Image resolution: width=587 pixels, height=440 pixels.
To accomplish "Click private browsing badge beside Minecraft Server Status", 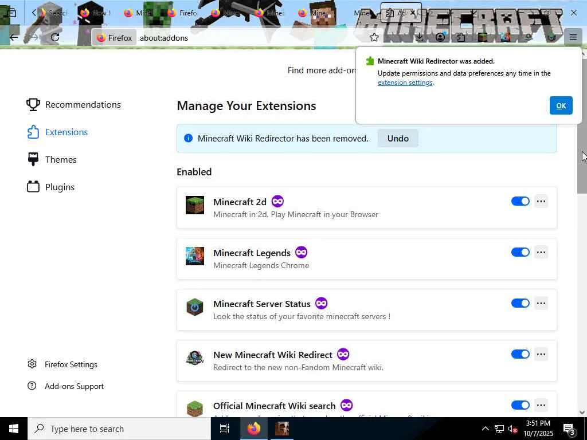I will pos(321,303).
